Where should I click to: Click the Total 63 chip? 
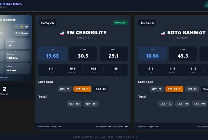100,89
